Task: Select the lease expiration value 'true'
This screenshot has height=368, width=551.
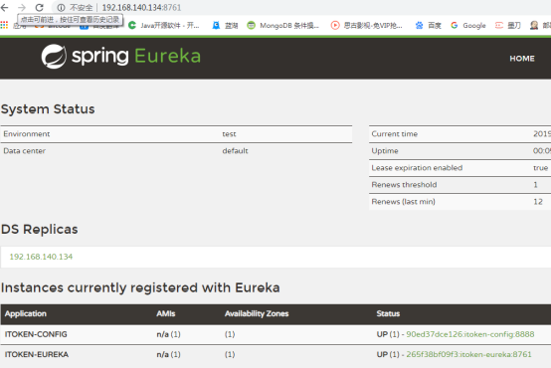Action: [x=540, y=168]
